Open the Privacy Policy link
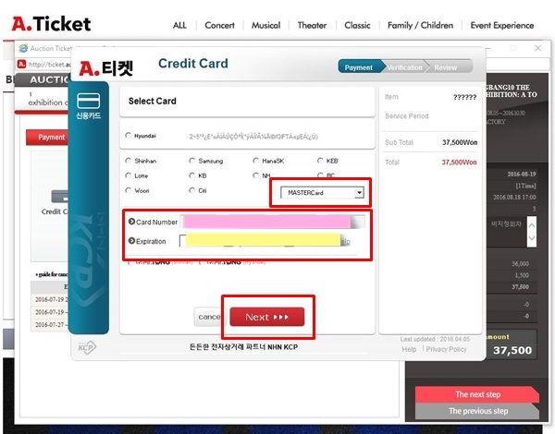Viewport: 555px width, 434px height. (446, 349)
